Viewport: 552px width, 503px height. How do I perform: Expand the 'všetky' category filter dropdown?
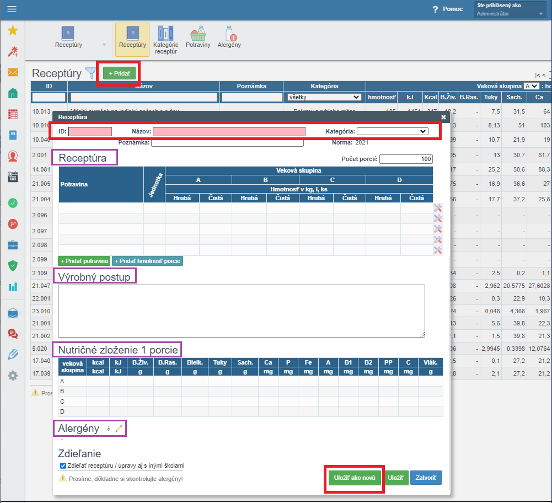pyautogui.click(x=324, y=97)
